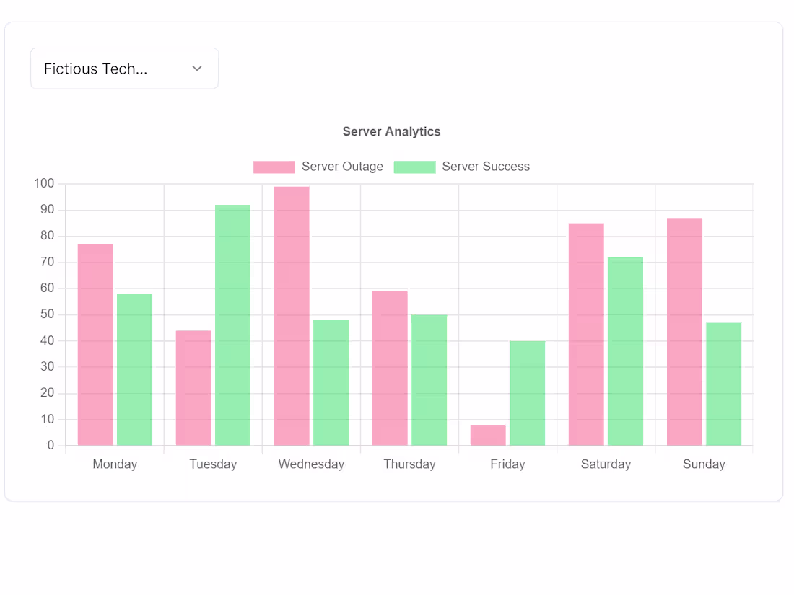Image resolution: width=794 pixels, height=595 pixels.
Task: Select Thursday's pink outage bar
Action: point(390,369)
